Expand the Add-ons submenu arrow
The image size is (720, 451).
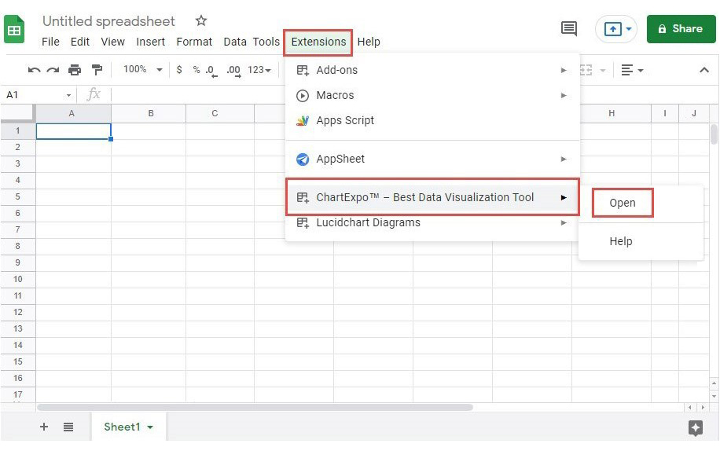pos(564,70)
